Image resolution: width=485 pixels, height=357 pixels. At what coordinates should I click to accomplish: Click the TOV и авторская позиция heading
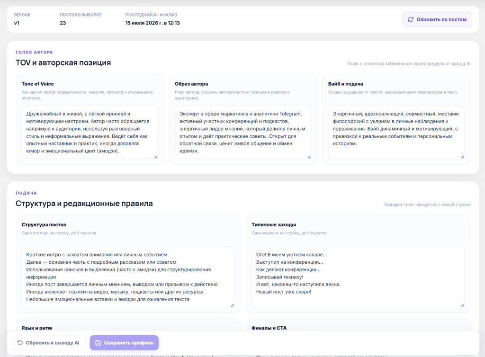[63, 63]
